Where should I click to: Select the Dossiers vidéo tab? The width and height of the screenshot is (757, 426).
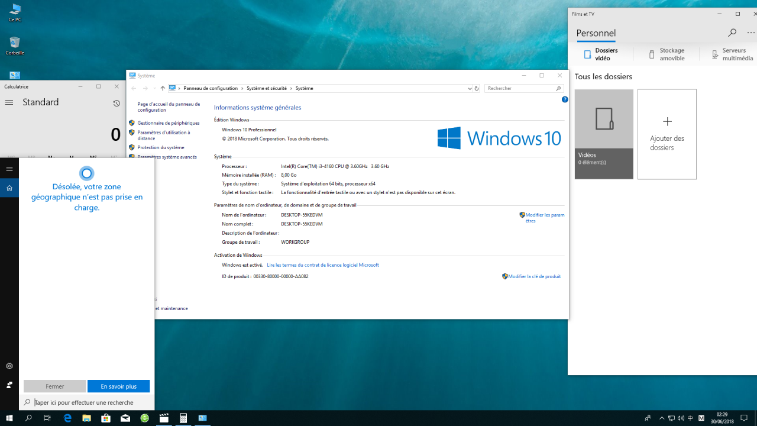[x=600, y=54]
